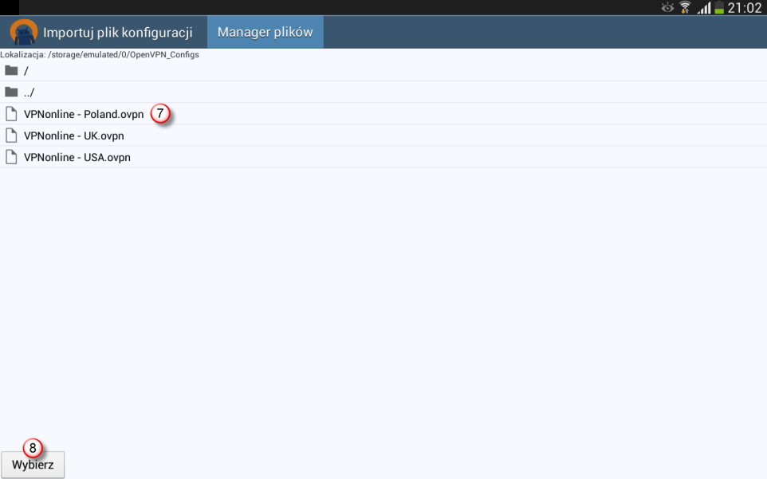Click the "../" parent directory label
Screen dimensions: 767x479
click(29, 92)
